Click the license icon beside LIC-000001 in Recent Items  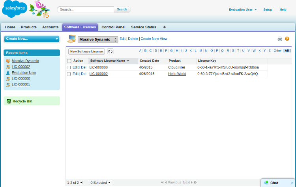[8, 85]
